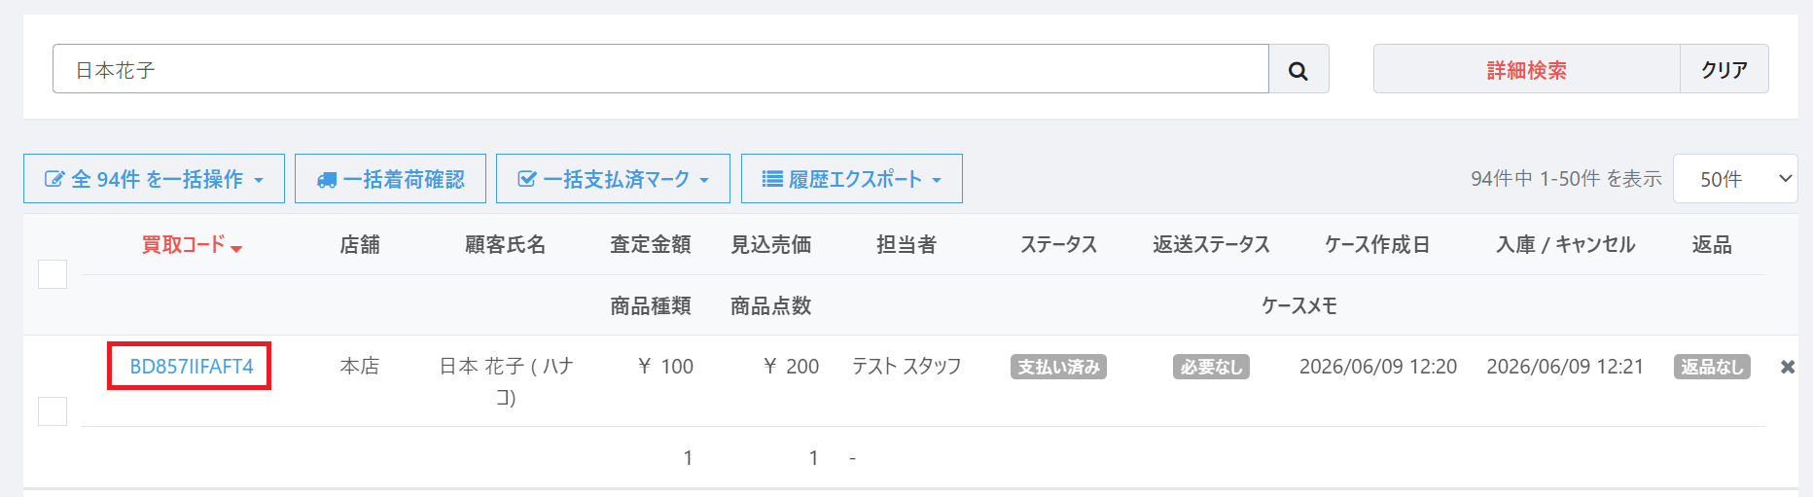Click the edit pencil icon on 全94件 button
The height and width of the screenshot is (497, 1813).
(54, 179)
